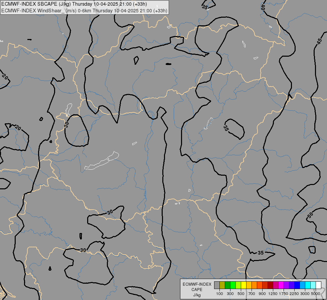327x300 pixels.
Task: Click the 2250 tick label on the legend
Action: (x=294, y=294)
